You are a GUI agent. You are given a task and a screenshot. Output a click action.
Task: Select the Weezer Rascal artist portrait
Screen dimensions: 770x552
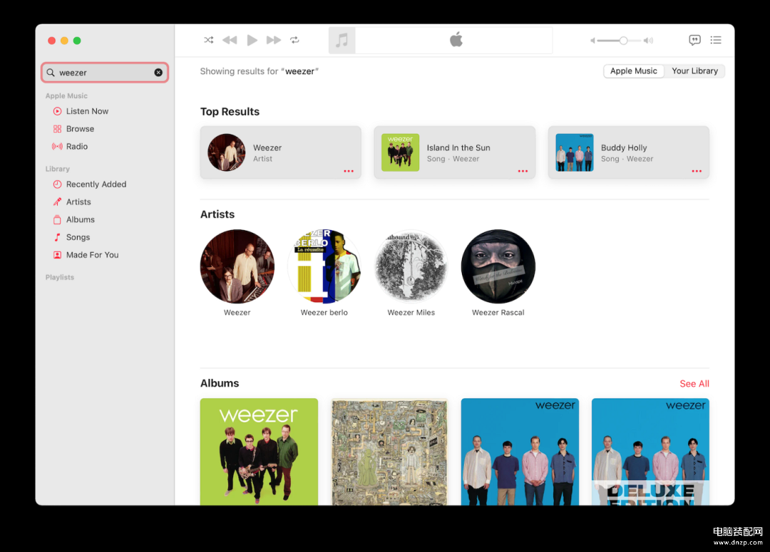pos(498,266)
